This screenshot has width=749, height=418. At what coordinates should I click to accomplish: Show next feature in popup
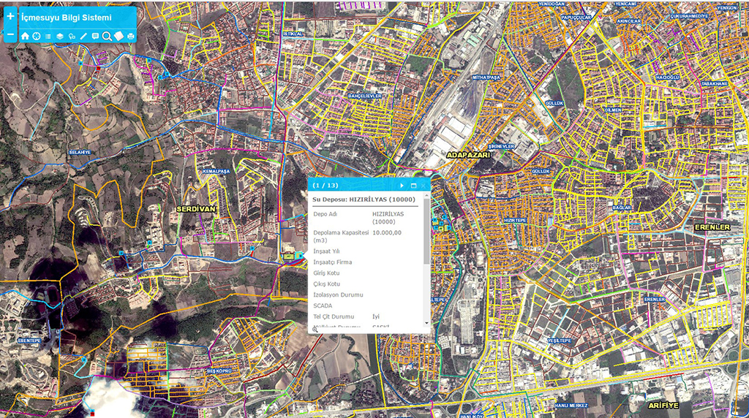click(x=402, y=186)
